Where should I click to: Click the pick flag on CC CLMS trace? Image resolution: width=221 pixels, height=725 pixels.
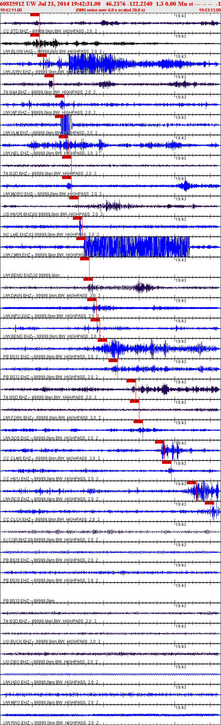160,442
